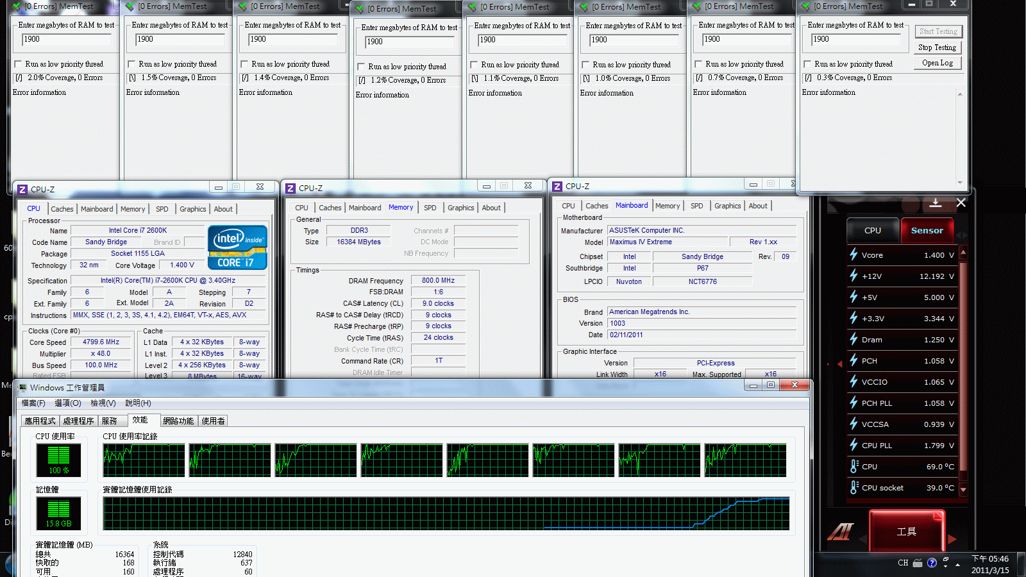Click the Error information scrollbar in rightmost MemTest
This screenshot has width=1026, height=577.
[x=960, y=138]
